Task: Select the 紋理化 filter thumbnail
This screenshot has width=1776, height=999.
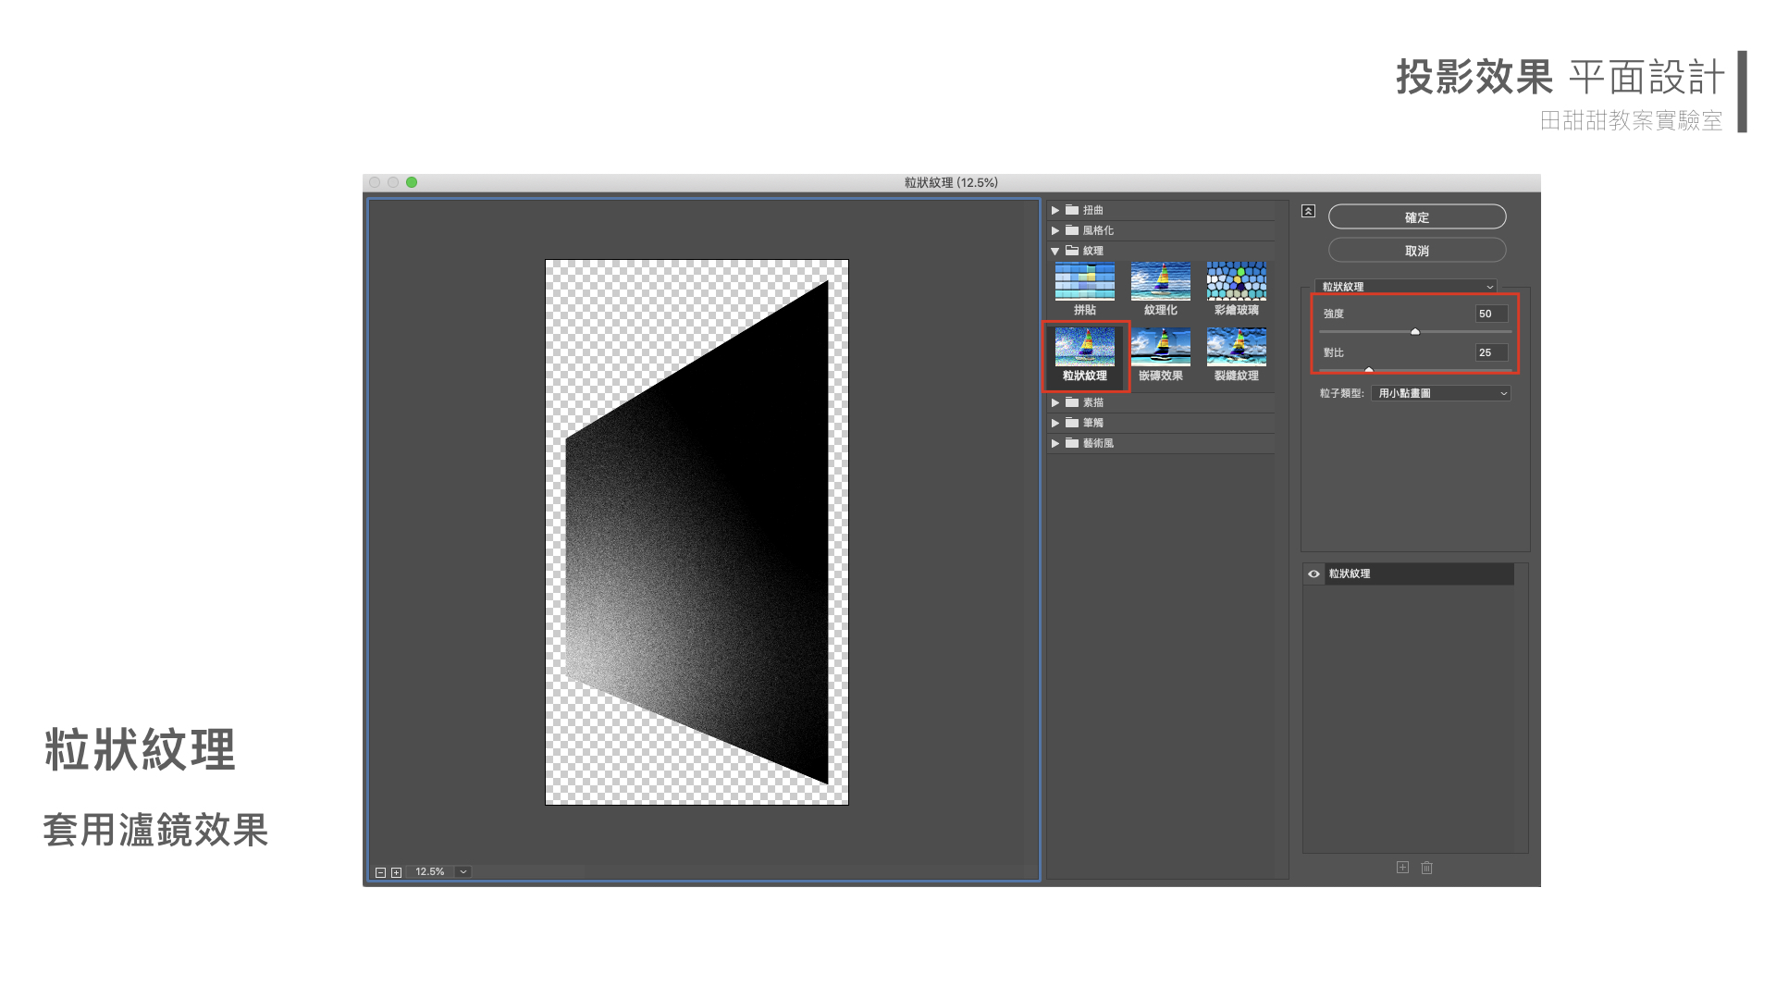Action: tap(1160, 281)
